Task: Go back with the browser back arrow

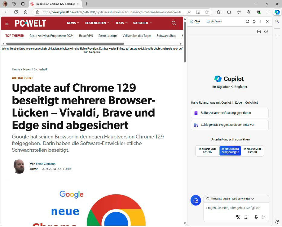Action: (x=6, y=12)
